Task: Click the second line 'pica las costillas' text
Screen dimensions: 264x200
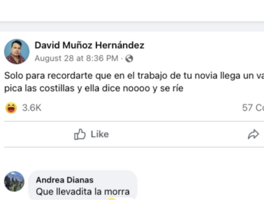Action: coord(94,88)
